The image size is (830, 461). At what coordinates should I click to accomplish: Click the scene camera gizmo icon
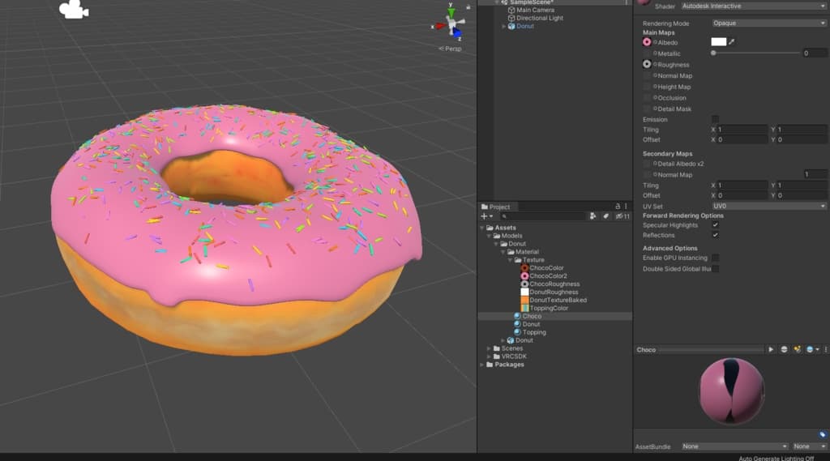tap(74, 10)
